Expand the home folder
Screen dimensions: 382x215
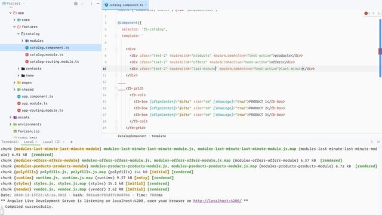pyautogui.click(x=19, y=76)
